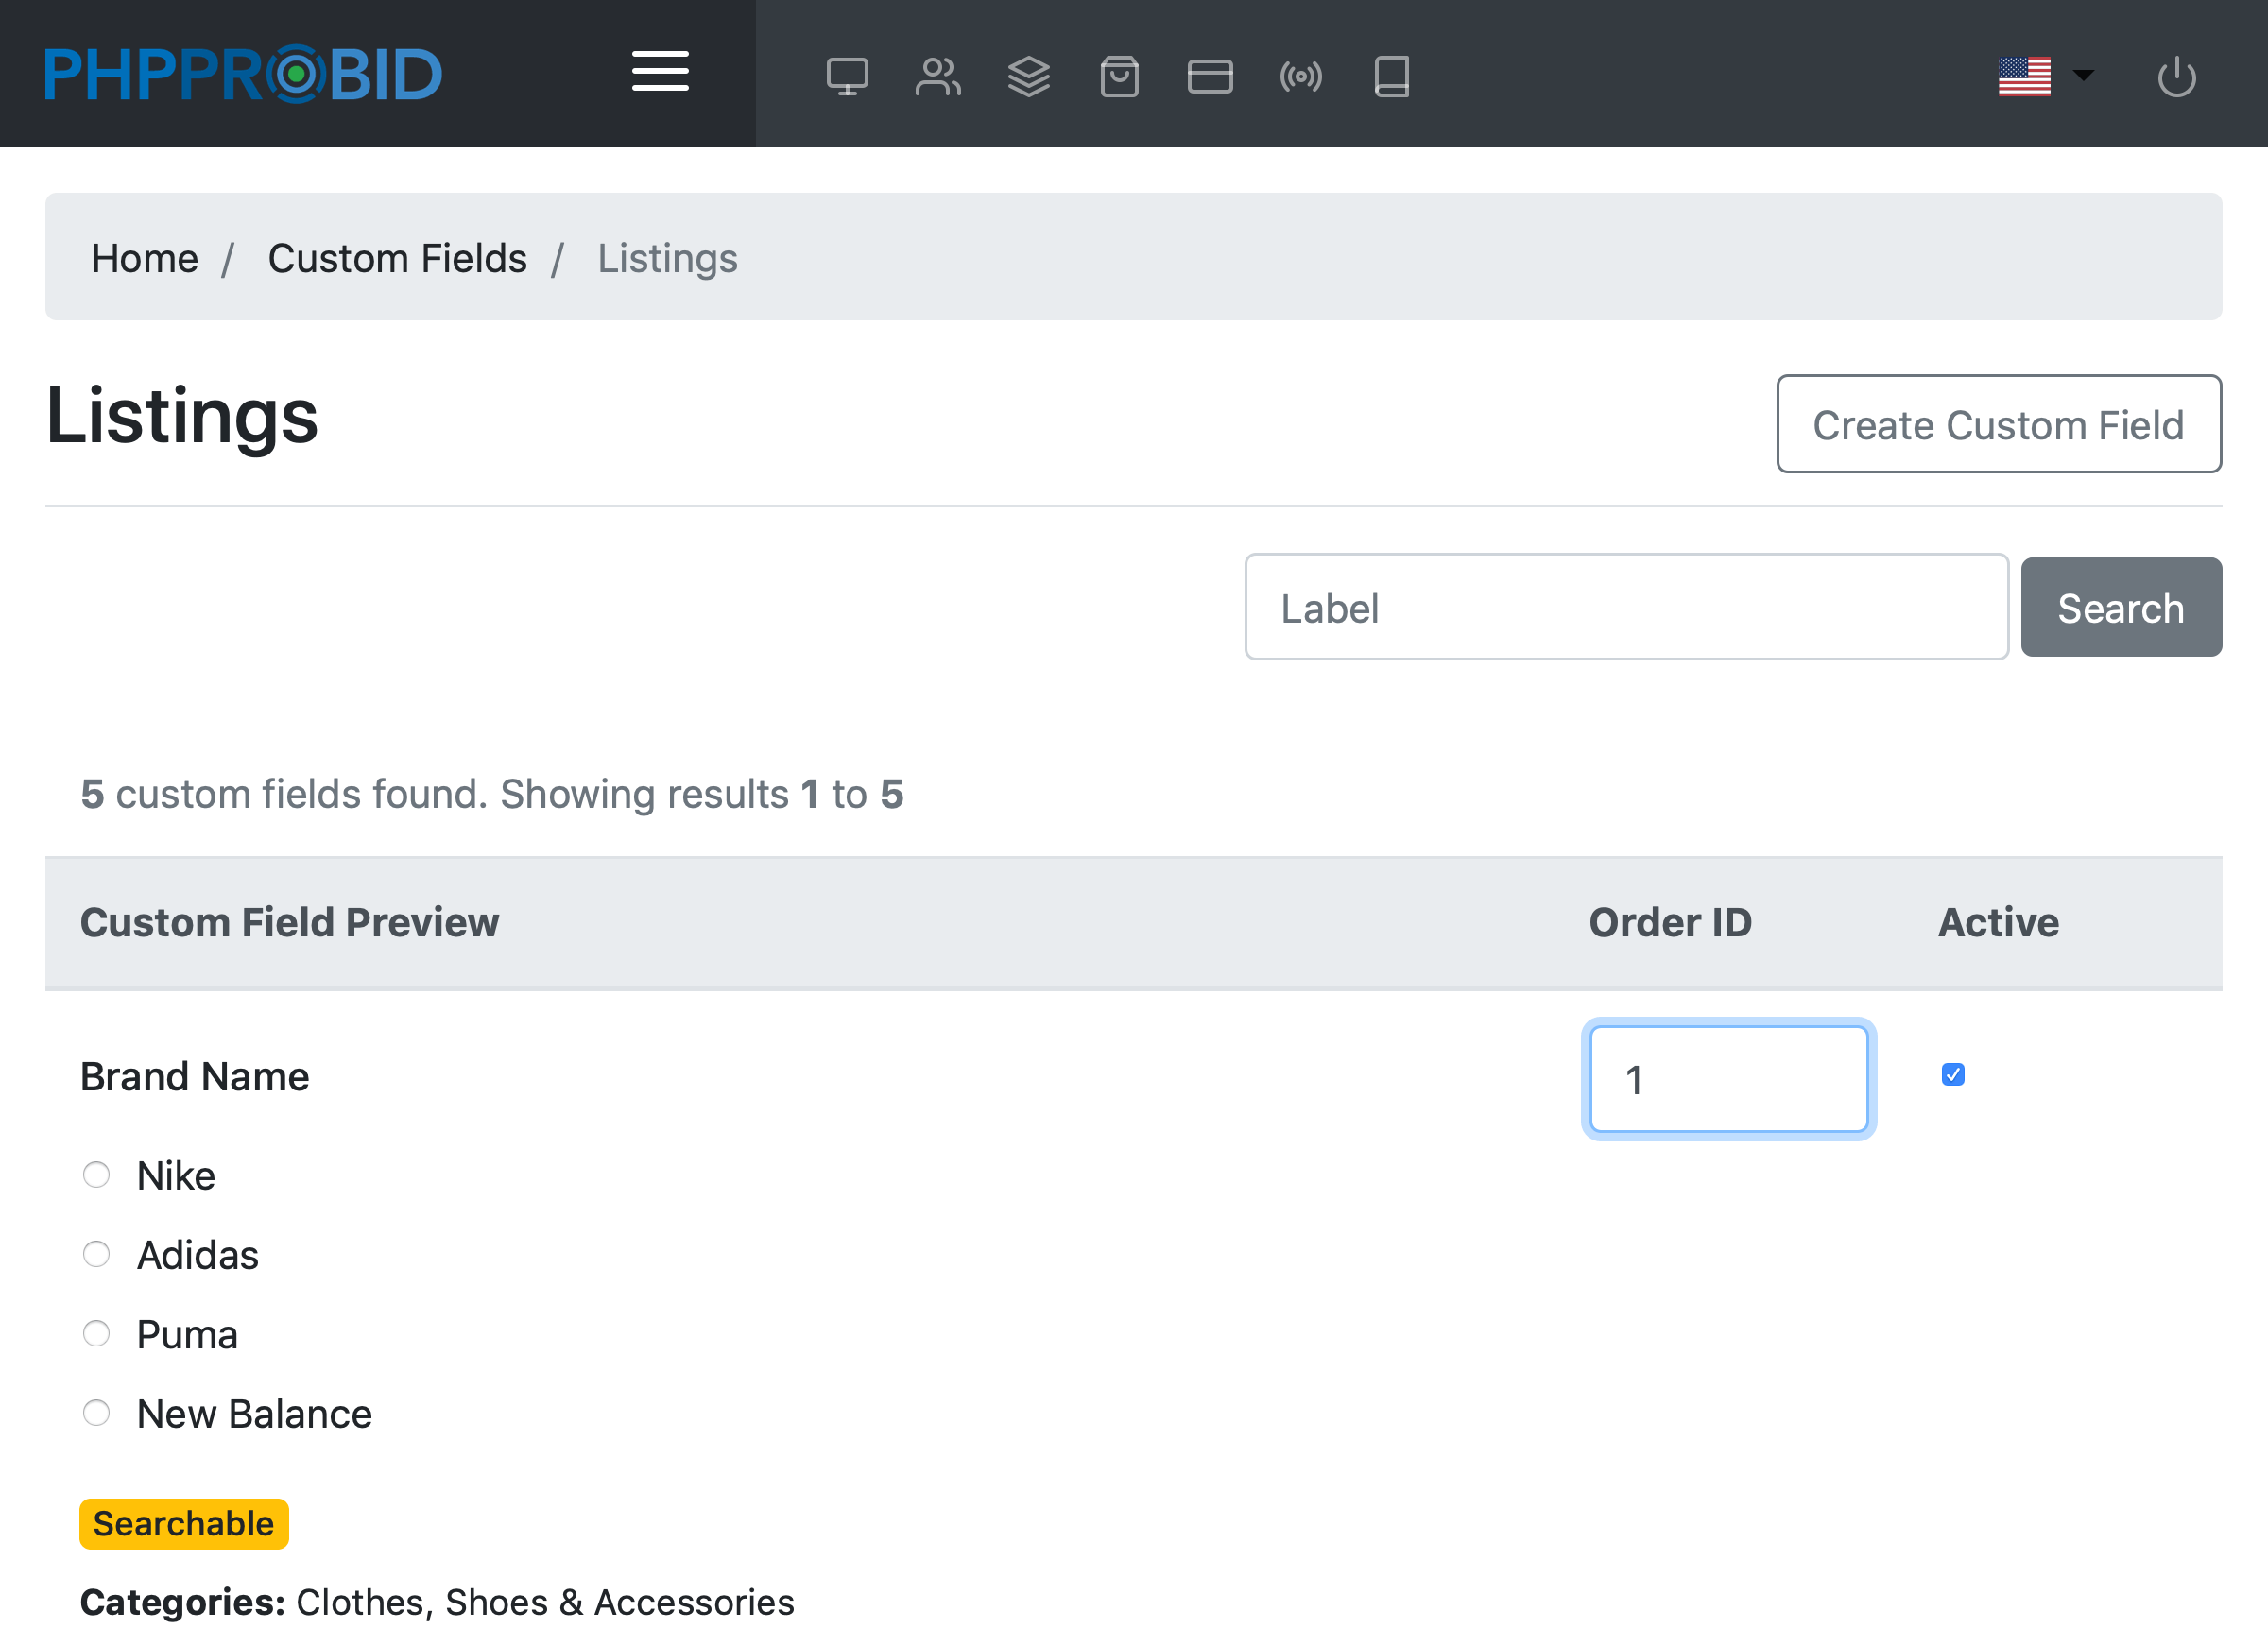Select the Nike radio option
The width and height of the screenshot is (2268, 1629).
pyautogui.click(x=96, y=1174)
